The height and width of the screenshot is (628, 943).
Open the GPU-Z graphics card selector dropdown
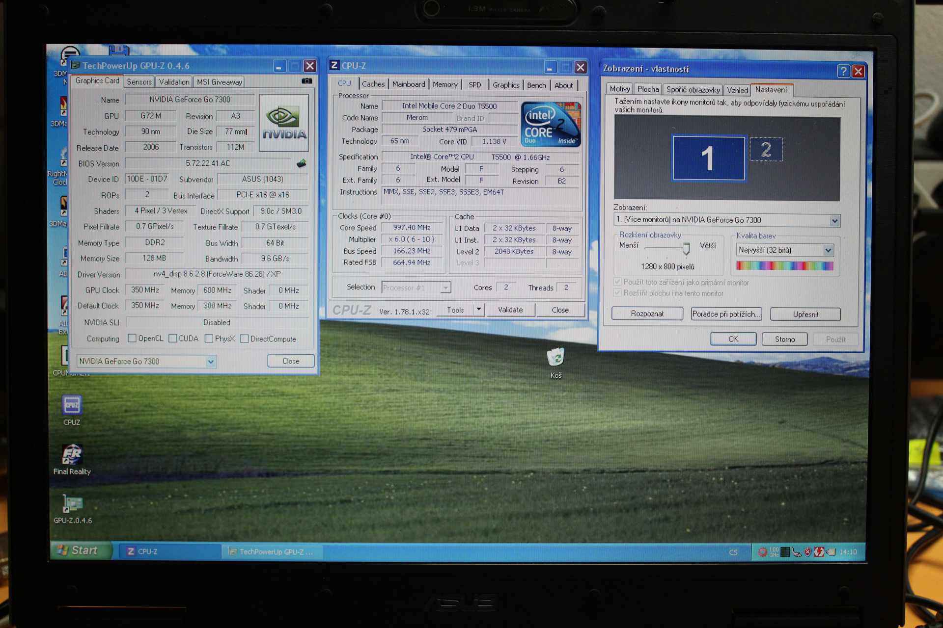210,362
